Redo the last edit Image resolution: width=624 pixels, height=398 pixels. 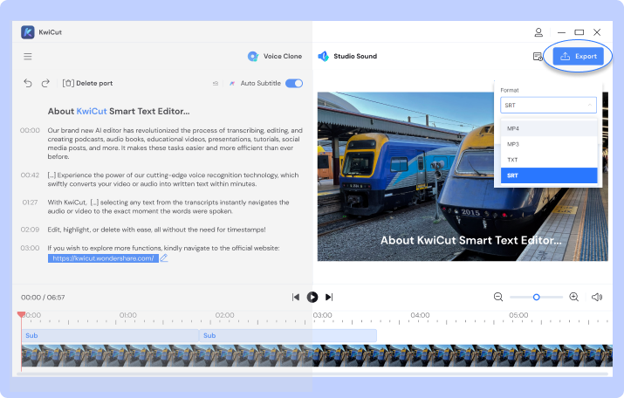45,83
